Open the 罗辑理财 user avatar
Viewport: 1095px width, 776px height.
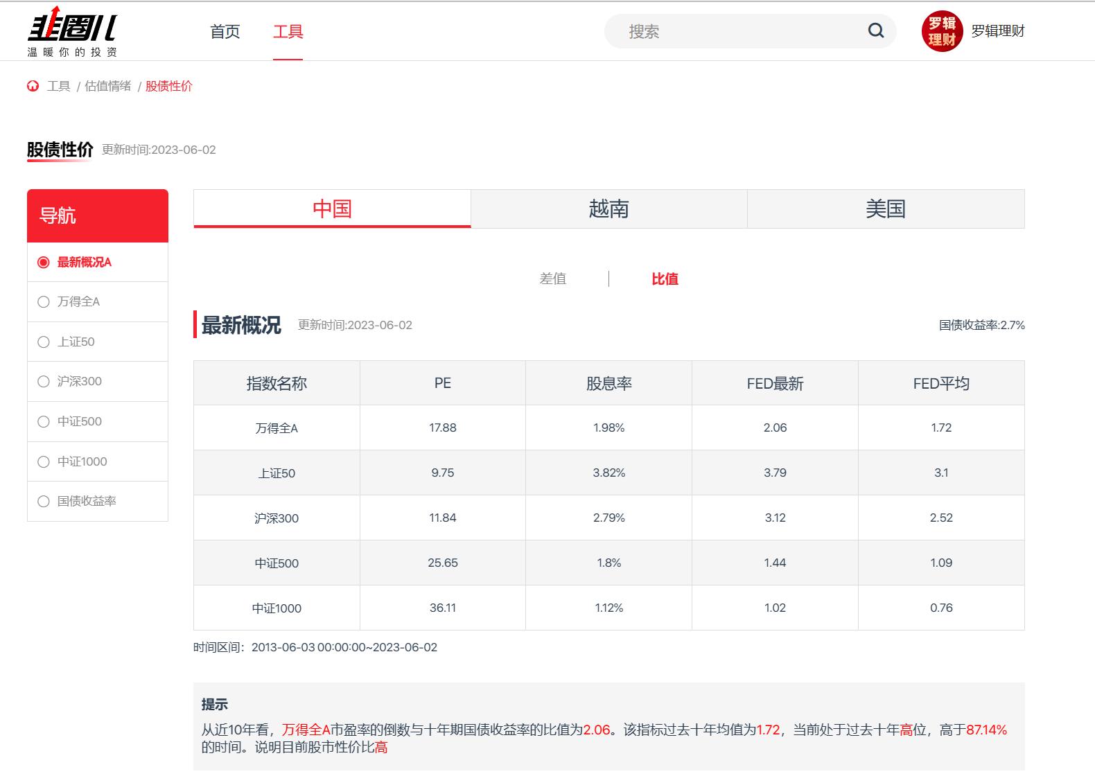tap(942, 31)
